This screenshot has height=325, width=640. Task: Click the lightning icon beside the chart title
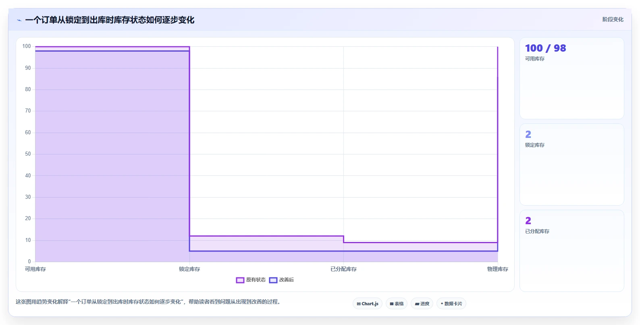[x=19, y=20]
